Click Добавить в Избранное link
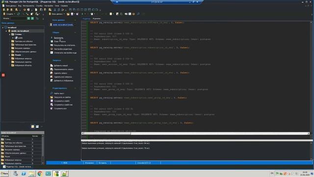314x177 pixels. pyautogui.click(x=63, y=81)
